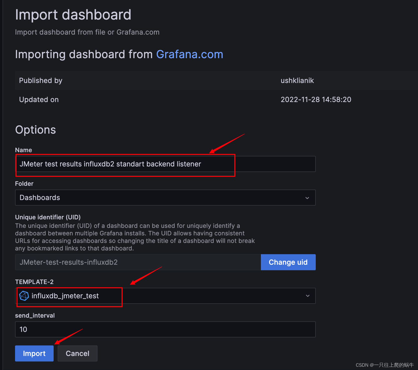418x370 pixels.
Task: Click the TEMPLATE-2 field label
Action: 34,282
